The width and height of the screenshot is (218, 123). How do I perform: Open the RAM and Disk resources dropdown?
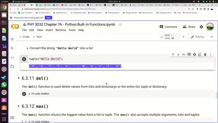(183, 37)
